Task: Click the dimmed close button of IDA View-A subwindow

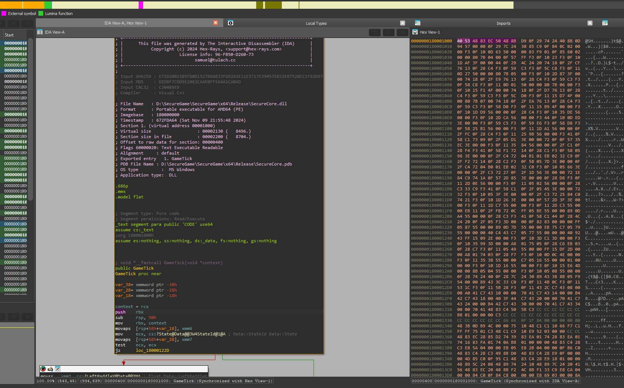Action: 403,33
